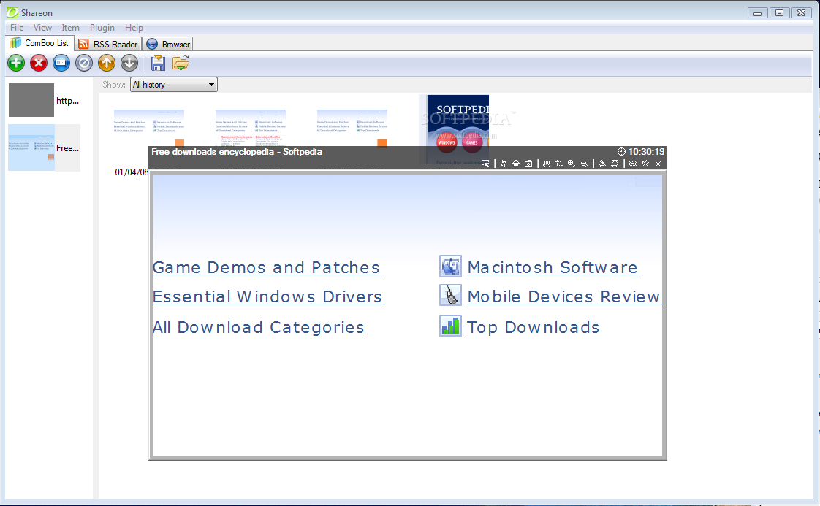Screen dimensions: 820x506
Task: Toggle the pin icon in preview toolbar
Action: click(x=645, y=164)
